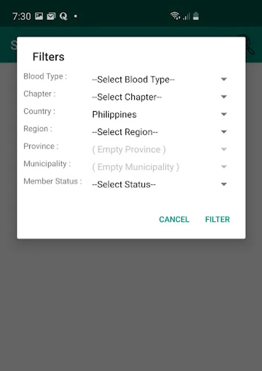Tap the Q notification icon
This screenshot has height=371, width=262.
(x=63, y=16)
